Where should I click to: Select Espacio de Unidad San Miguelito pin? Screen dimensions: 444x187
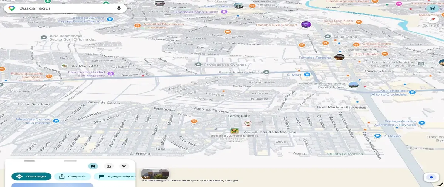110,74
